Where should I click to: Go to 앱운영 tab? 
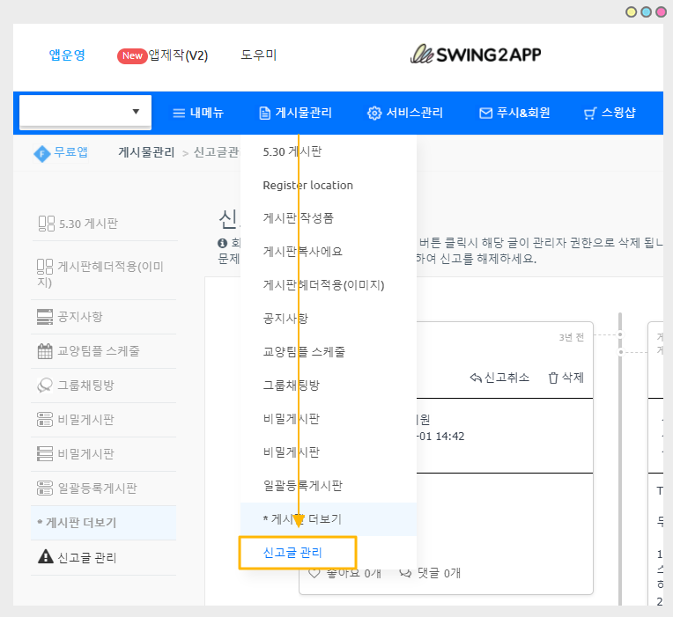coord(67,55)
